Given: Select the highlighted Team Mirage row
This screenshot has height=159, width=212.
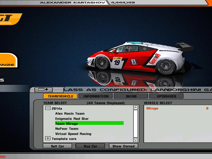Looking at the screenshot, I should [x=89, y=124].
